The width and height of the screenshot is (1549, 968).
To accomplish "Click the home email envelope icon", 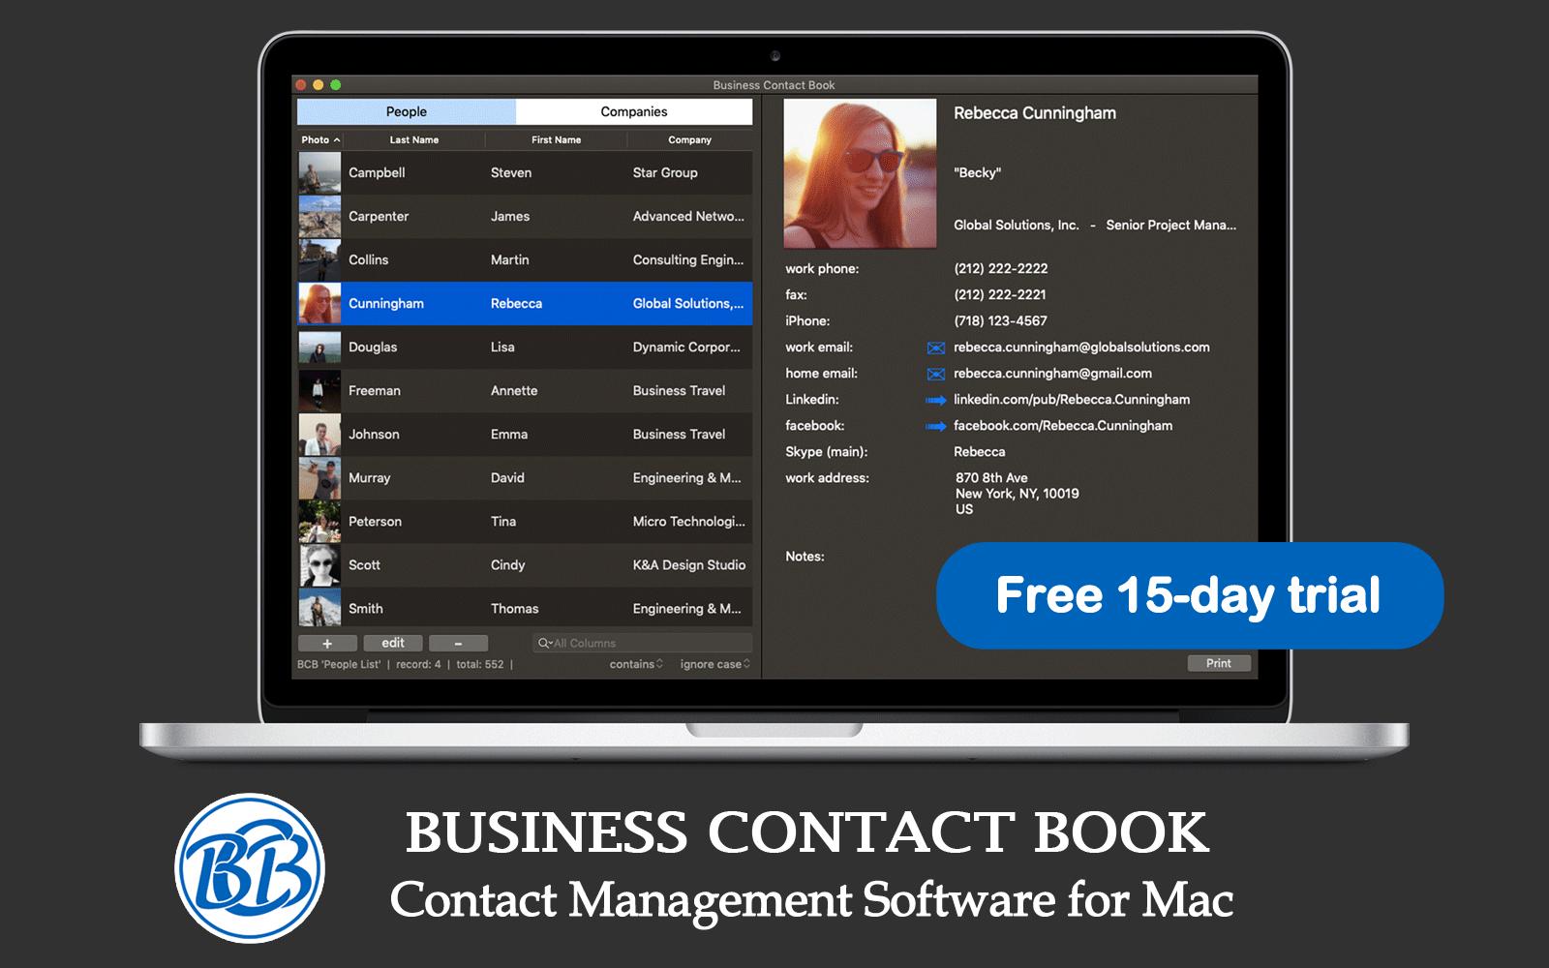I will (935, 374).
